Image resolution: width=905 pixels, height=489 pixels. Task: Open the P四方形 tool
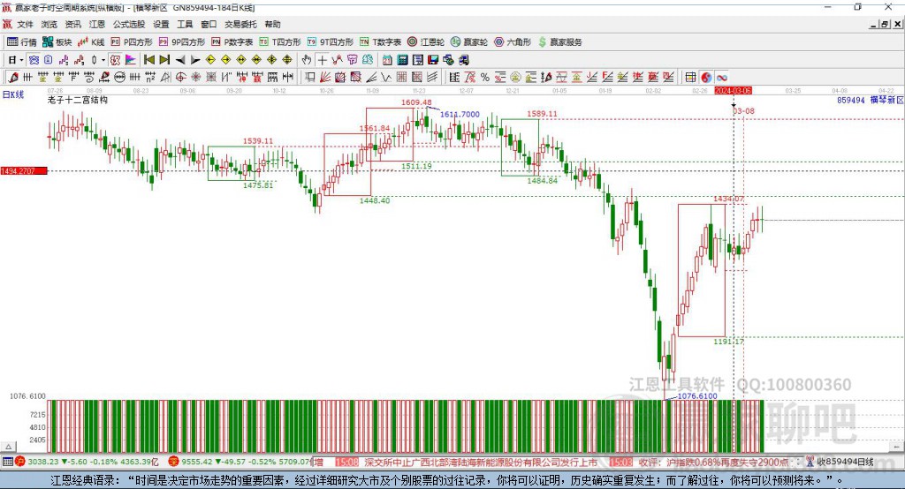click(x=132, y=42)
